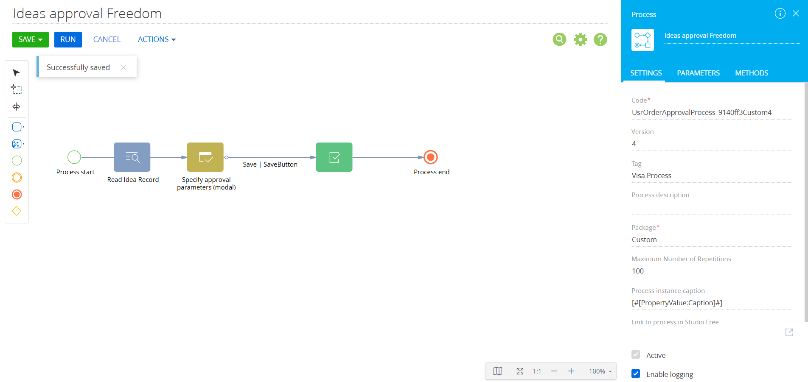Viewport: 808px width, 382px height.
Task: Switch to the SETTINGS tab
Action: point(646,73)
